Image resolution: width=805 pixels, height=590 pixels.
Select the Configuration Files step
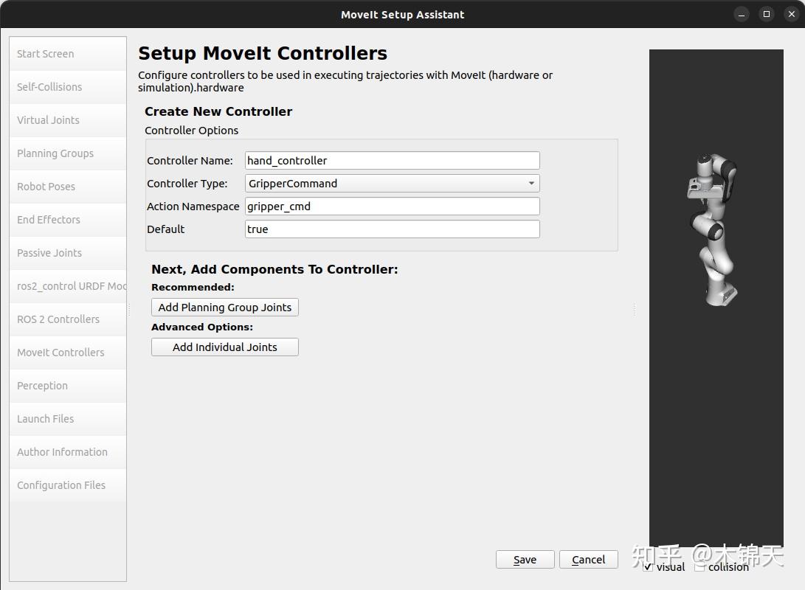click(67, 485)
